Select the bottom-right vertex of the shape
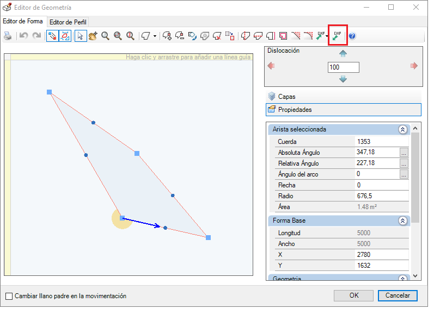The image size is (434, 315). [x=209, y=238]
